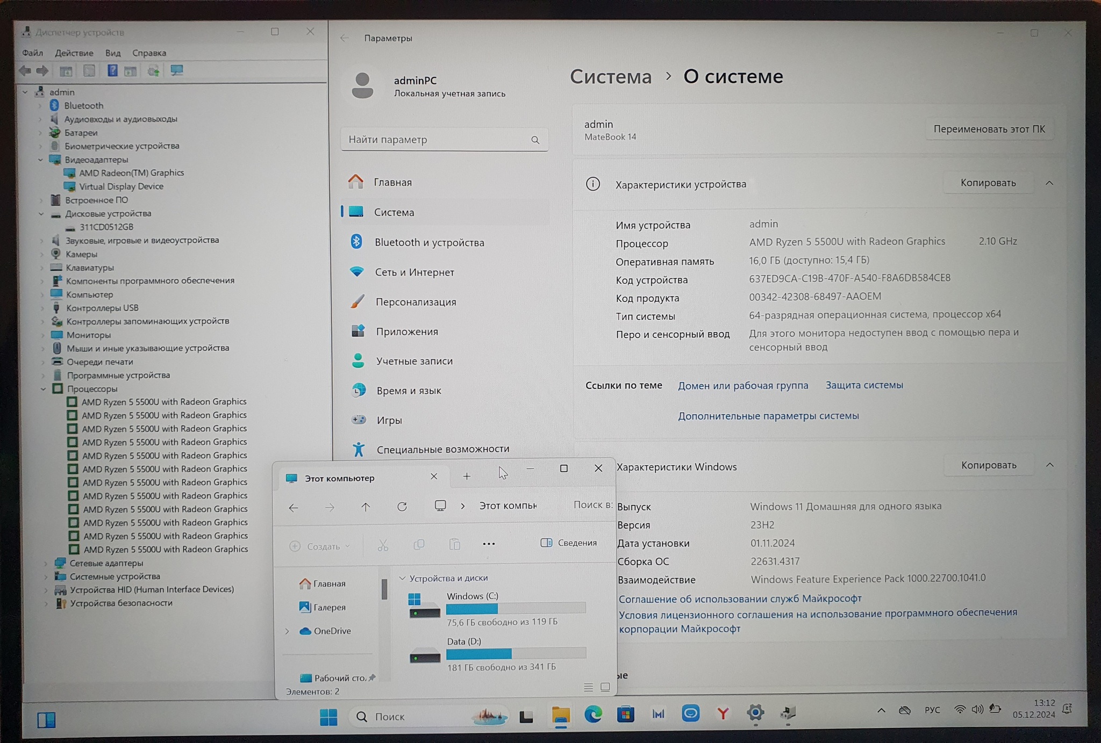Toggle the Сведения details pane button

(569, 543)
